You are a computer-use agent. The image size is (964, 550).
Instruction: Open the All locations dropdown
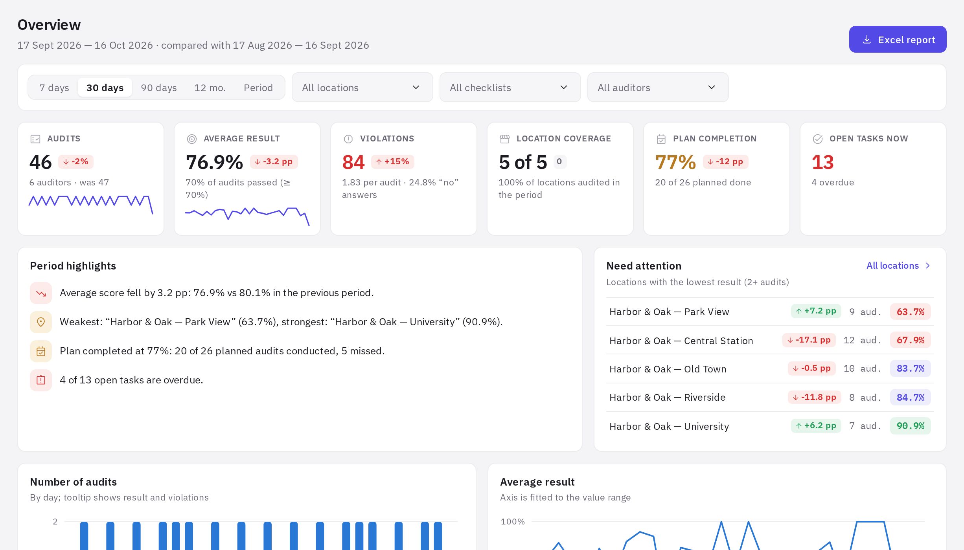(362, 87)
